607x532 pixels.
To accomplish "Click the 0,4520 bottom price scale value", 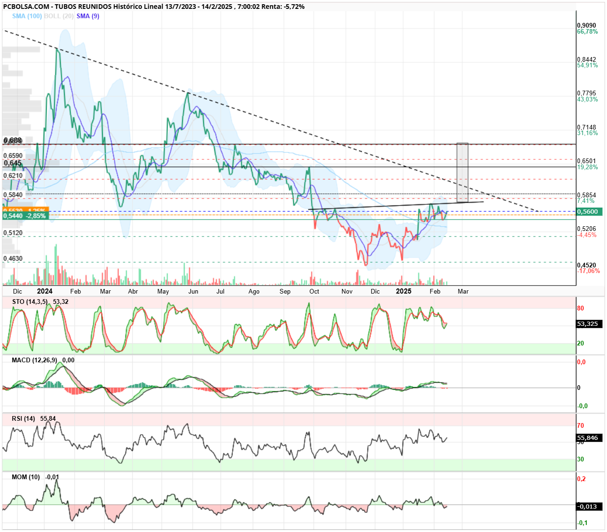I will coord(586,265).
